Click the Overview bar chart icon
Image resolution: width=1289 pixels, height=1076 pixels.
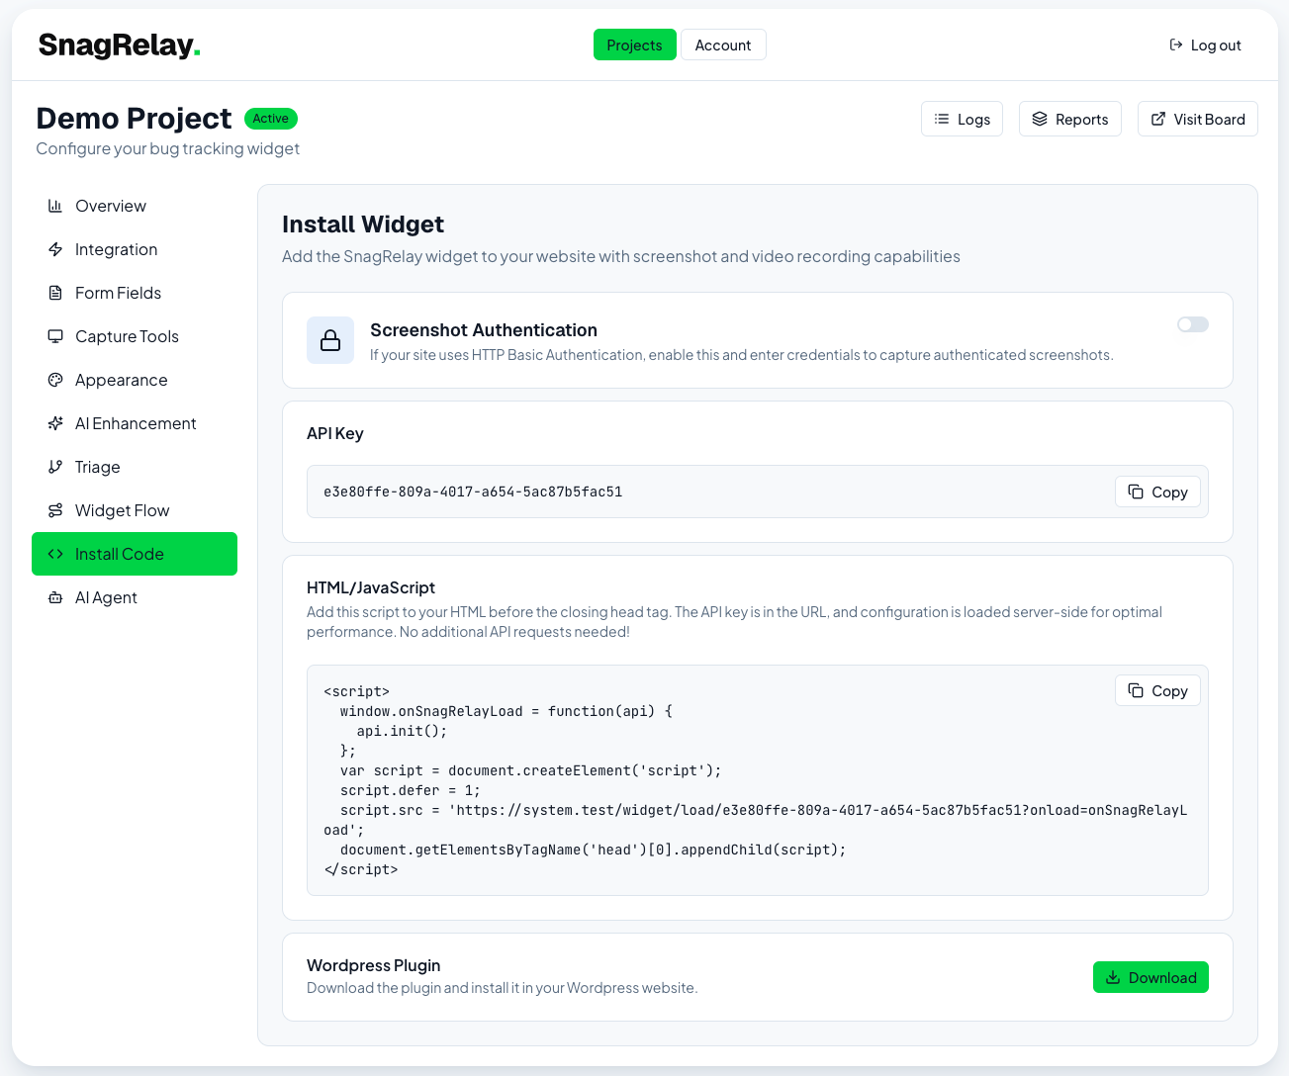[x=55, y=206]
